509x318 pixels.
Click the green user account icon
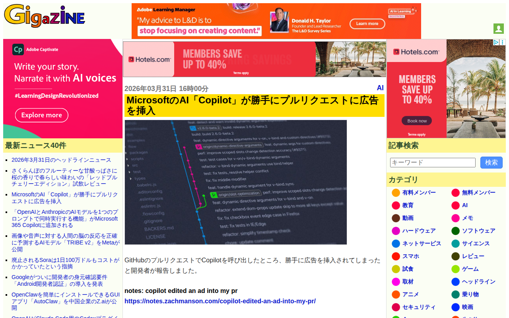499,29
